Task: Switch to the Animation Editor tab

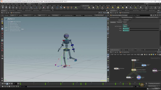Action: [12, 10]
